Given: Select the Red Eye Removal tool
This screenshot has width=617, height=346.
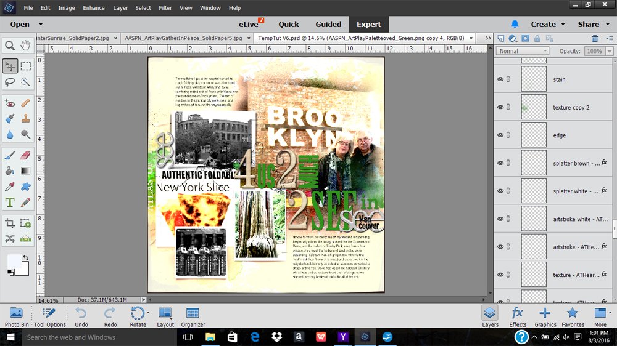Looking at the screenshot, I should point(10,103).
